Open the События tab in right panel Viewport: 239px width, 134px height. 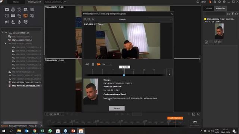point(208,9)
